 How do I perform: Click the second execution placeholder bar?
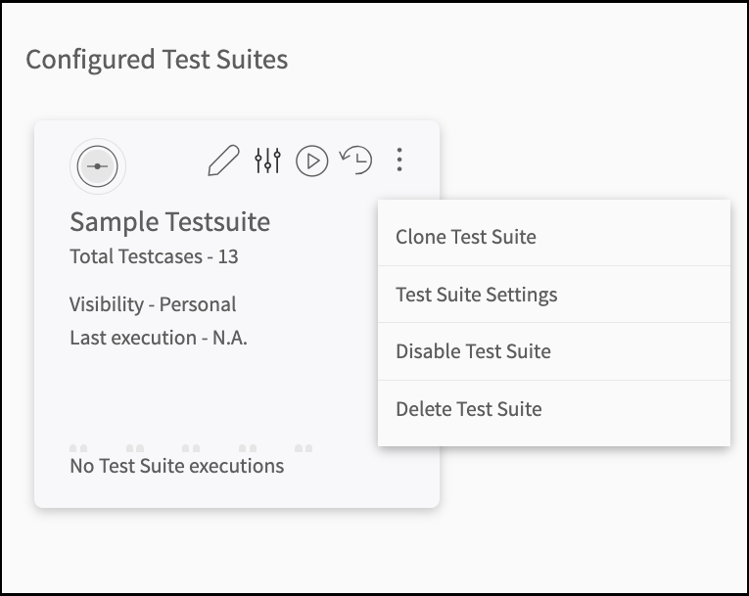click(x=135, y=448)
